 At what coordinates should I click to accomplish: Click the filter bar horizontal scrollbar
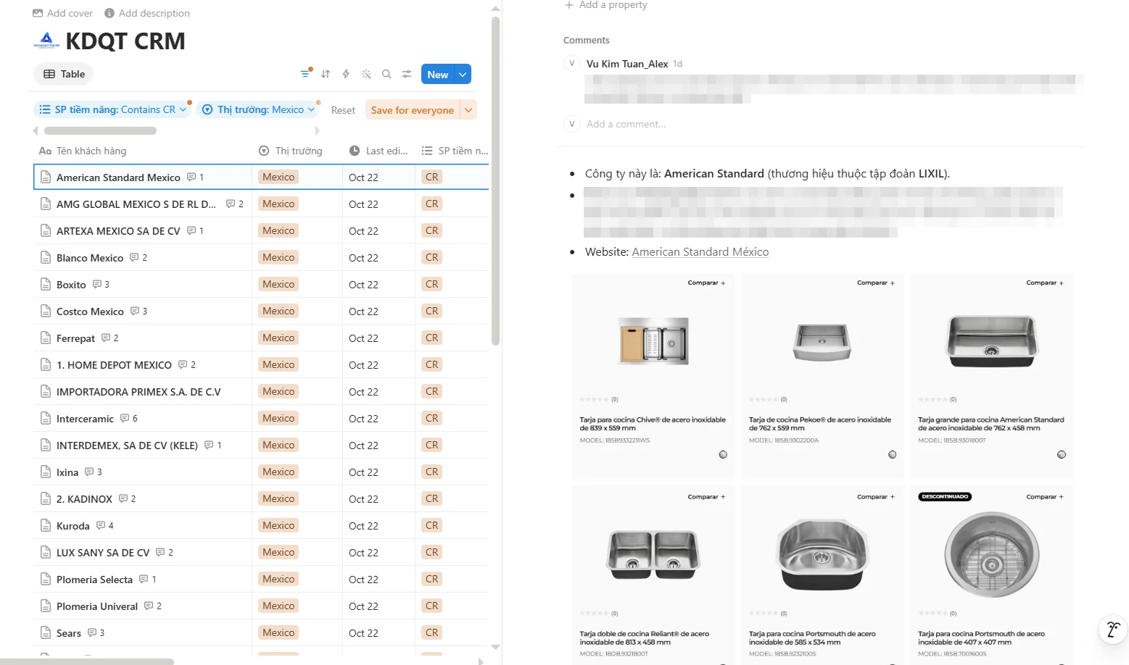click(100, 131)
